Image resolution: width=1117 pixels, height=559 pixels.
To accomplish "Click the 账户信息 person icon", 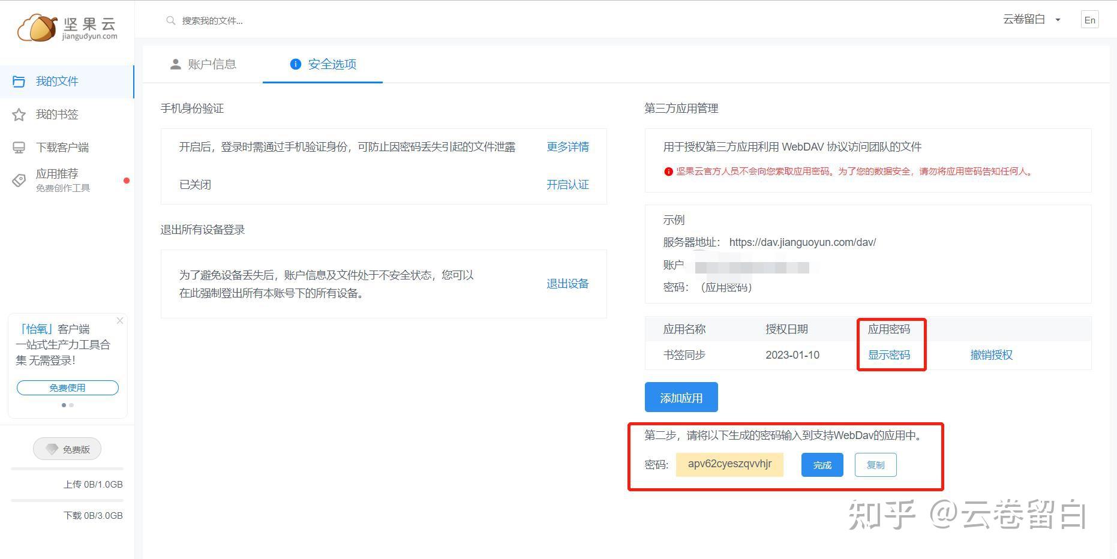I will (176, 64).
